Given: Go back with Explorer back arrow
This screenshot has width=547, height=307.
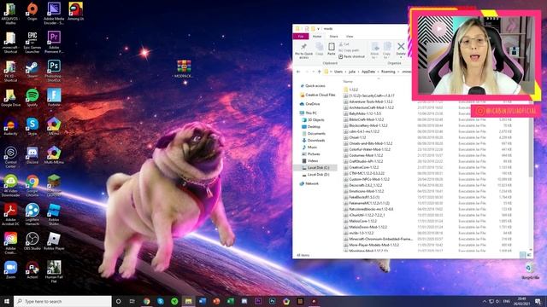Looking at the screenshot, I should (x=298, y=72).
